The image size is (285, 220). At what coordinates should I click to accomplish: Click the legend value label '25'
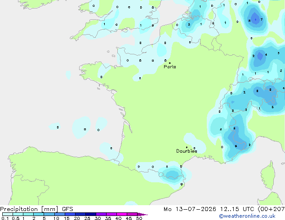click(87, 218)
